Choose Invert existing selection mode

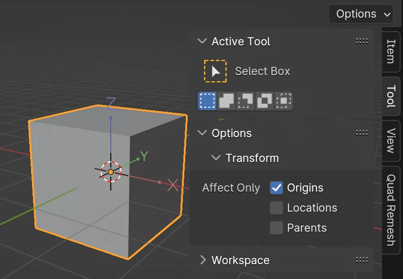[x=265, y=101]
